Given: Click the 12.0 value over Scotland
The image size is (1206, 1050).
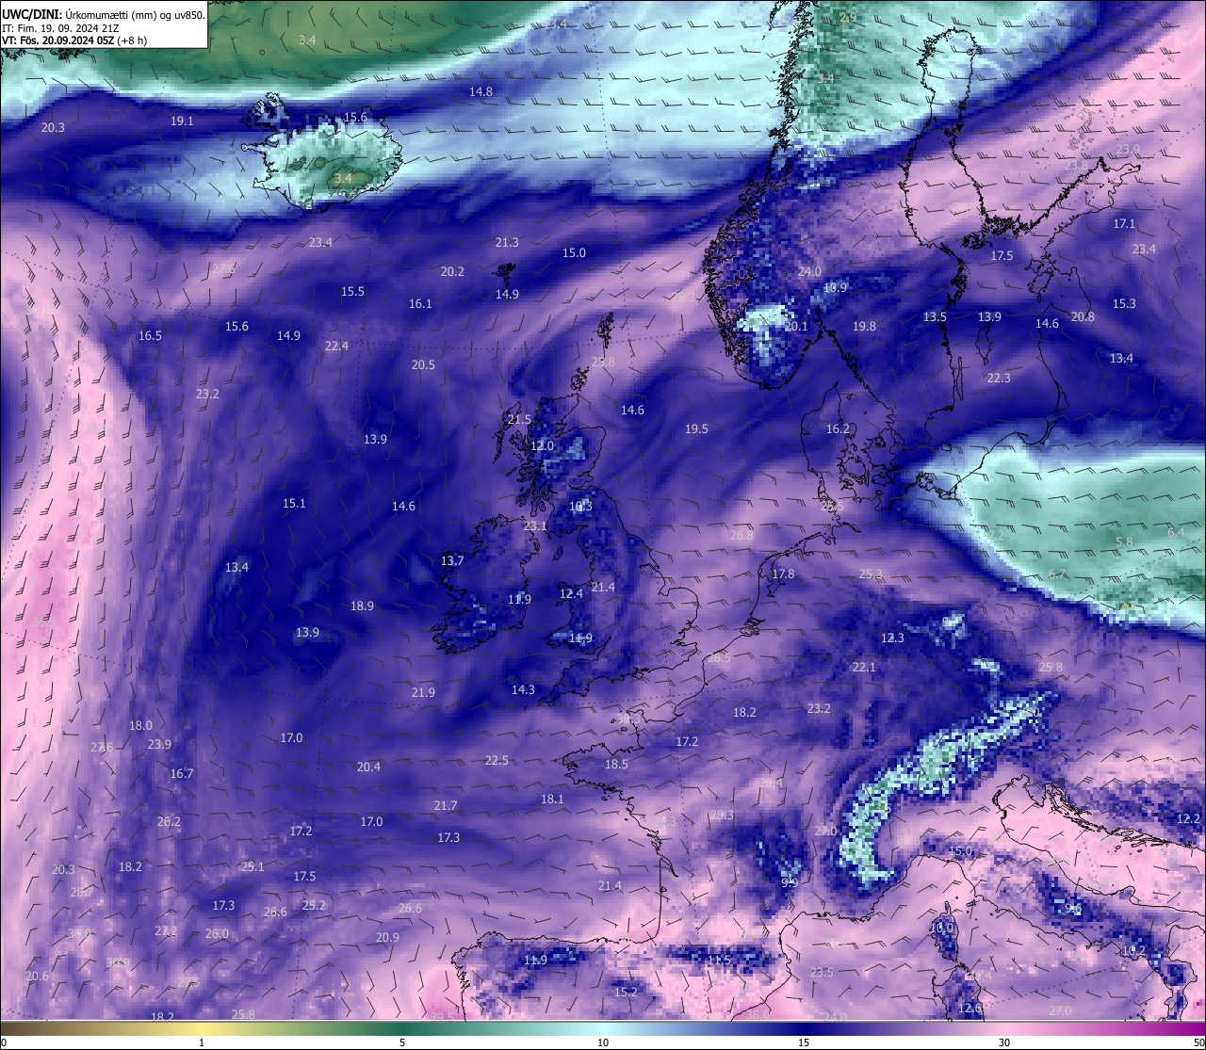Looking at the screenshot, I should (542, 446).
